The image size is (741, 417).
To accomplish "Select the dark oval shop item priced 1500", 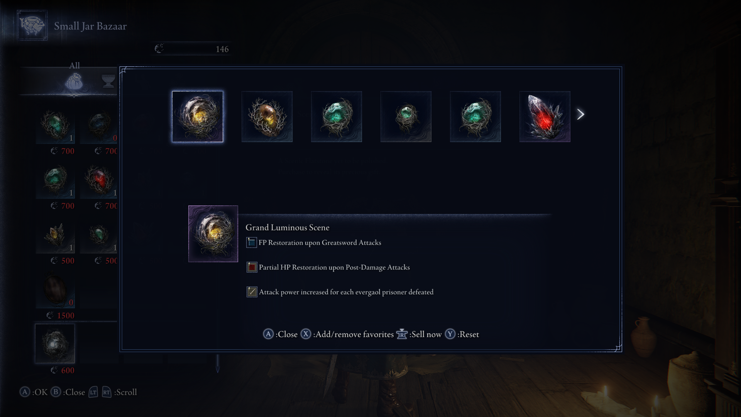I will coord(55,289).
